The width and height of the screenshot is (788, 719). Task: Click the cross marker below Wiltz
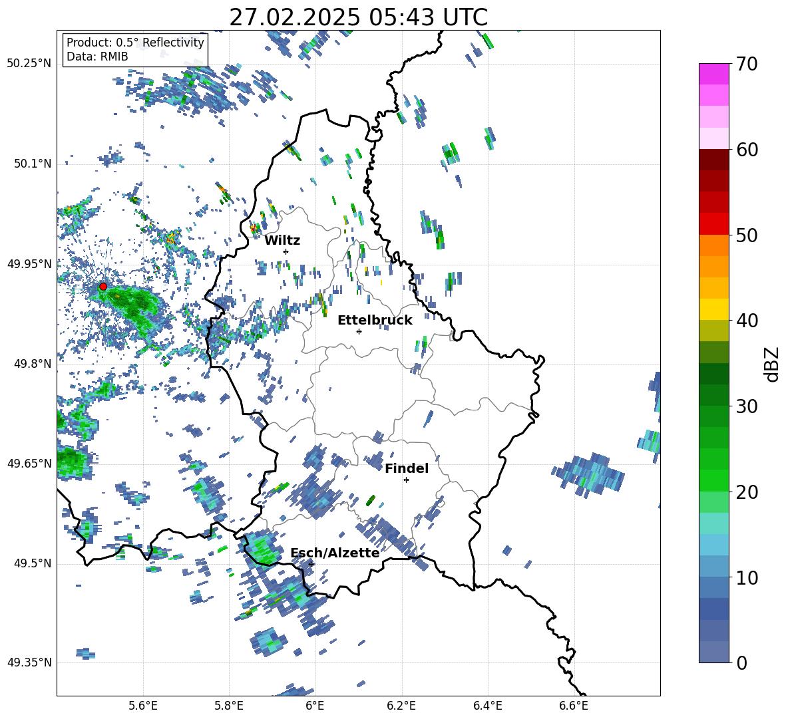tap(286, 251)
